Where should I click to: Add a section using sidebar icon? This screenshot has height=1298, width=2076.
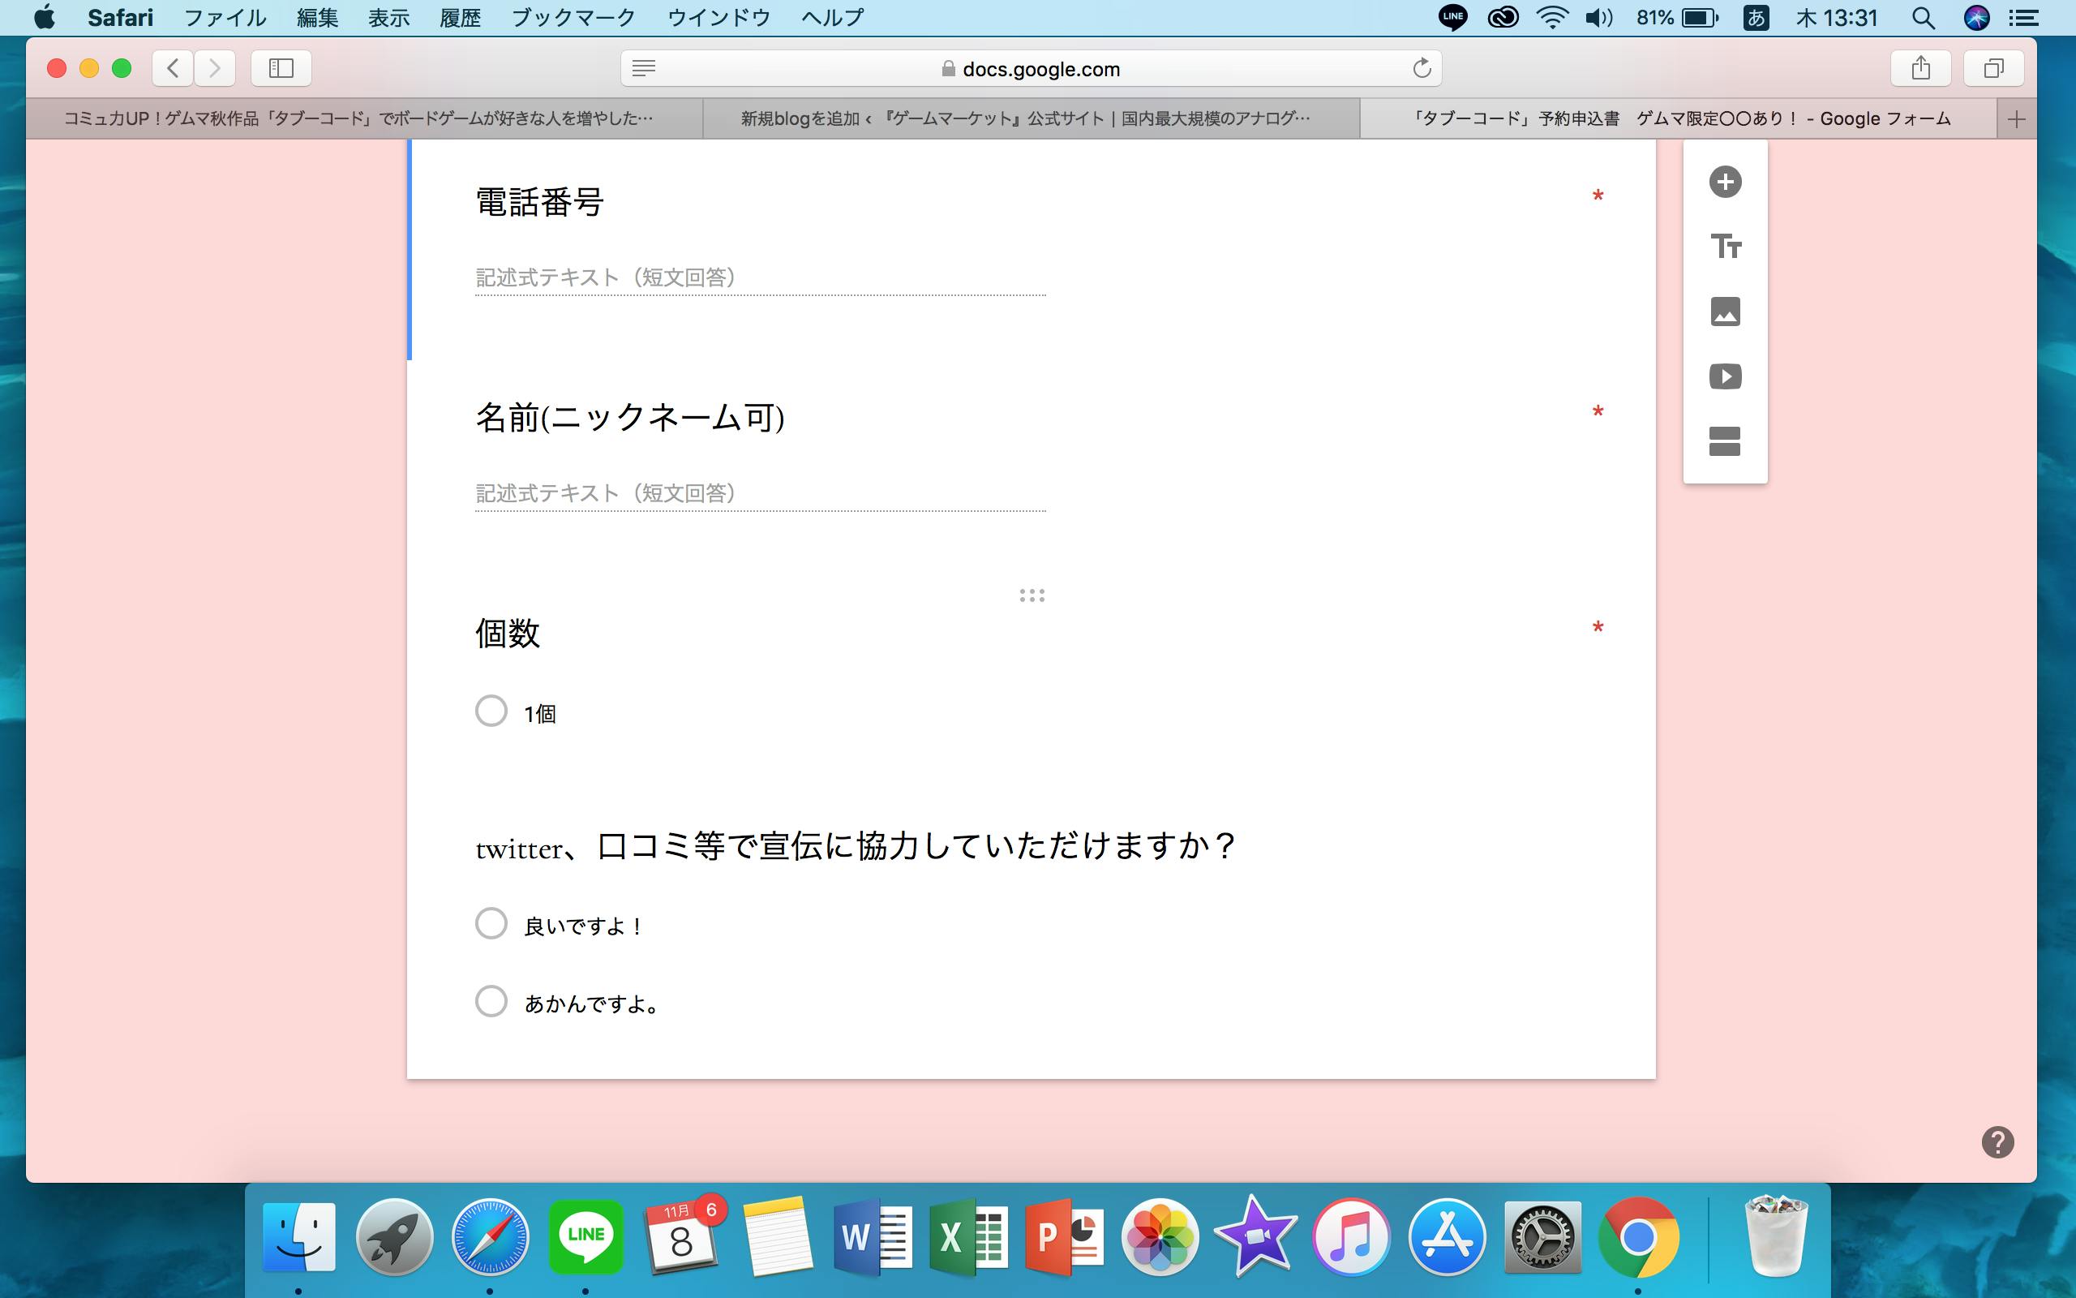(1724, 441)
